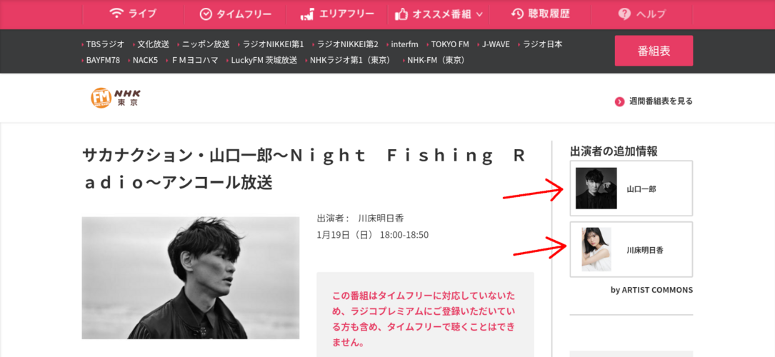Click the ヘルプ question mark icon
The height and width of the screenshot is (357, 775).
[x=624, y=14]
